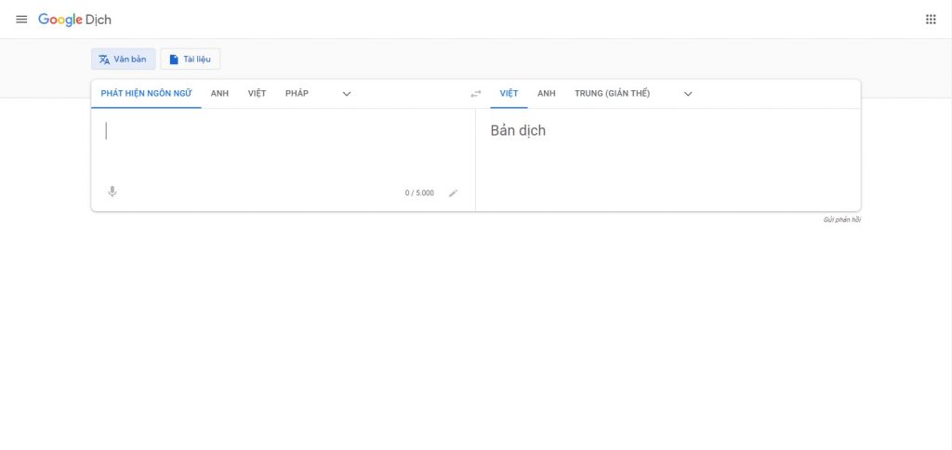Choose VIỆT as the source language

click(x=257, y=94)
